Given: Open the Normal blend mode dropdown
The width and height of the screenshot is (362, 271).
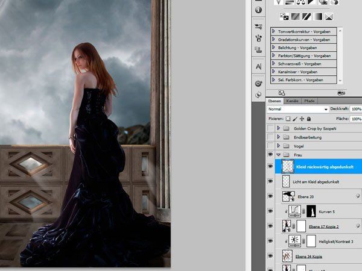Looking at the screenshot, I should pos(298,109).
